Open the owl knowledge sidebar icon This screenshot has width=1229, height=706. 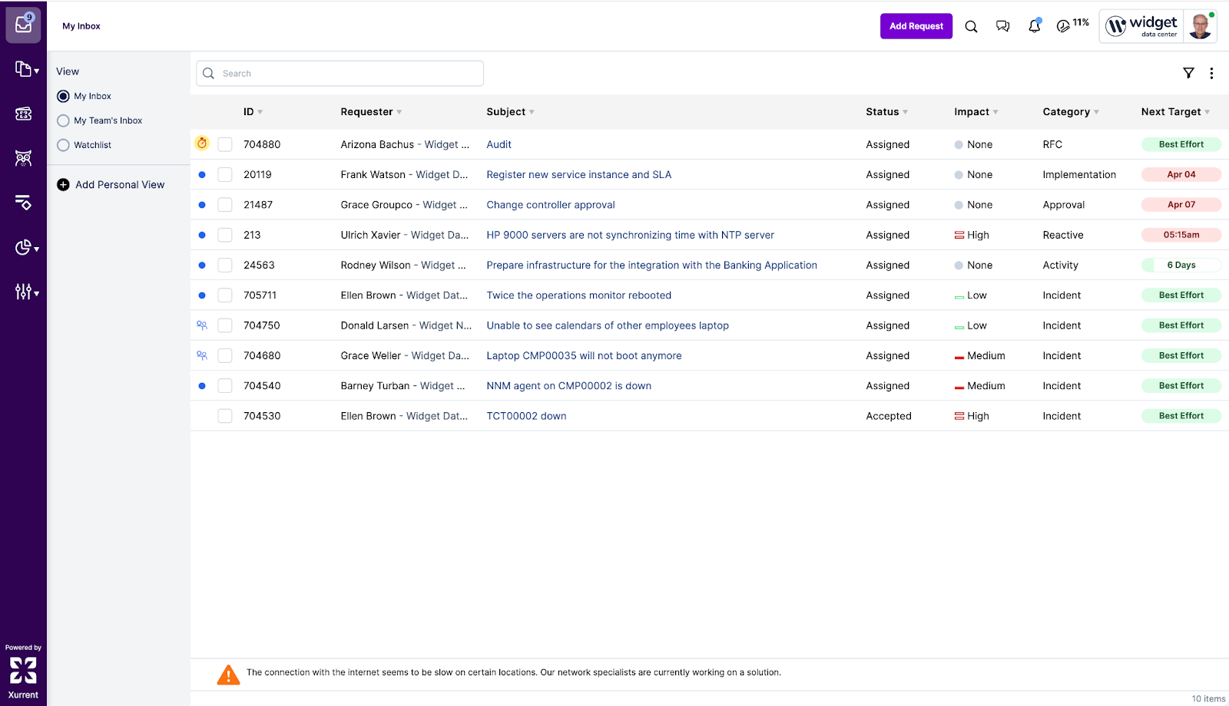[x=23, y=158]
